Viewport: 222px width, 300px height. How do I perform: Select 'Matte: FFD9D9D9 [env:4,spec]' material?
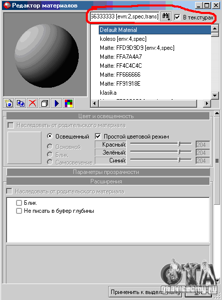(137, 48)
